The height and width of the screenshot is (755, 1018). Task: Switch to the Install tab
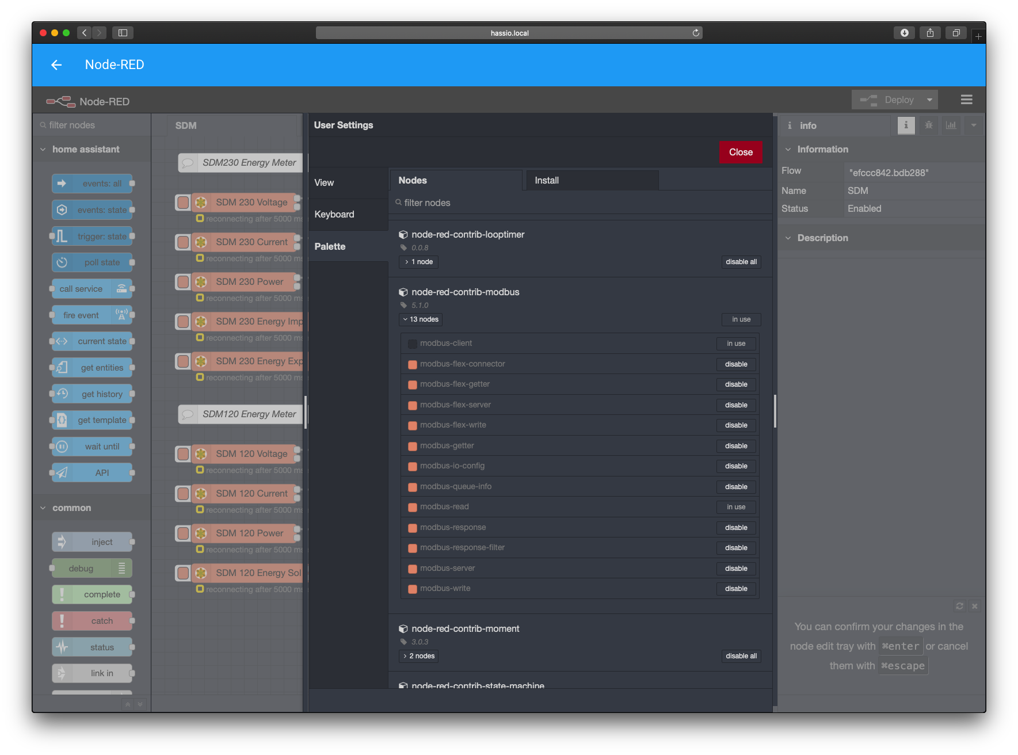[593, 180]
